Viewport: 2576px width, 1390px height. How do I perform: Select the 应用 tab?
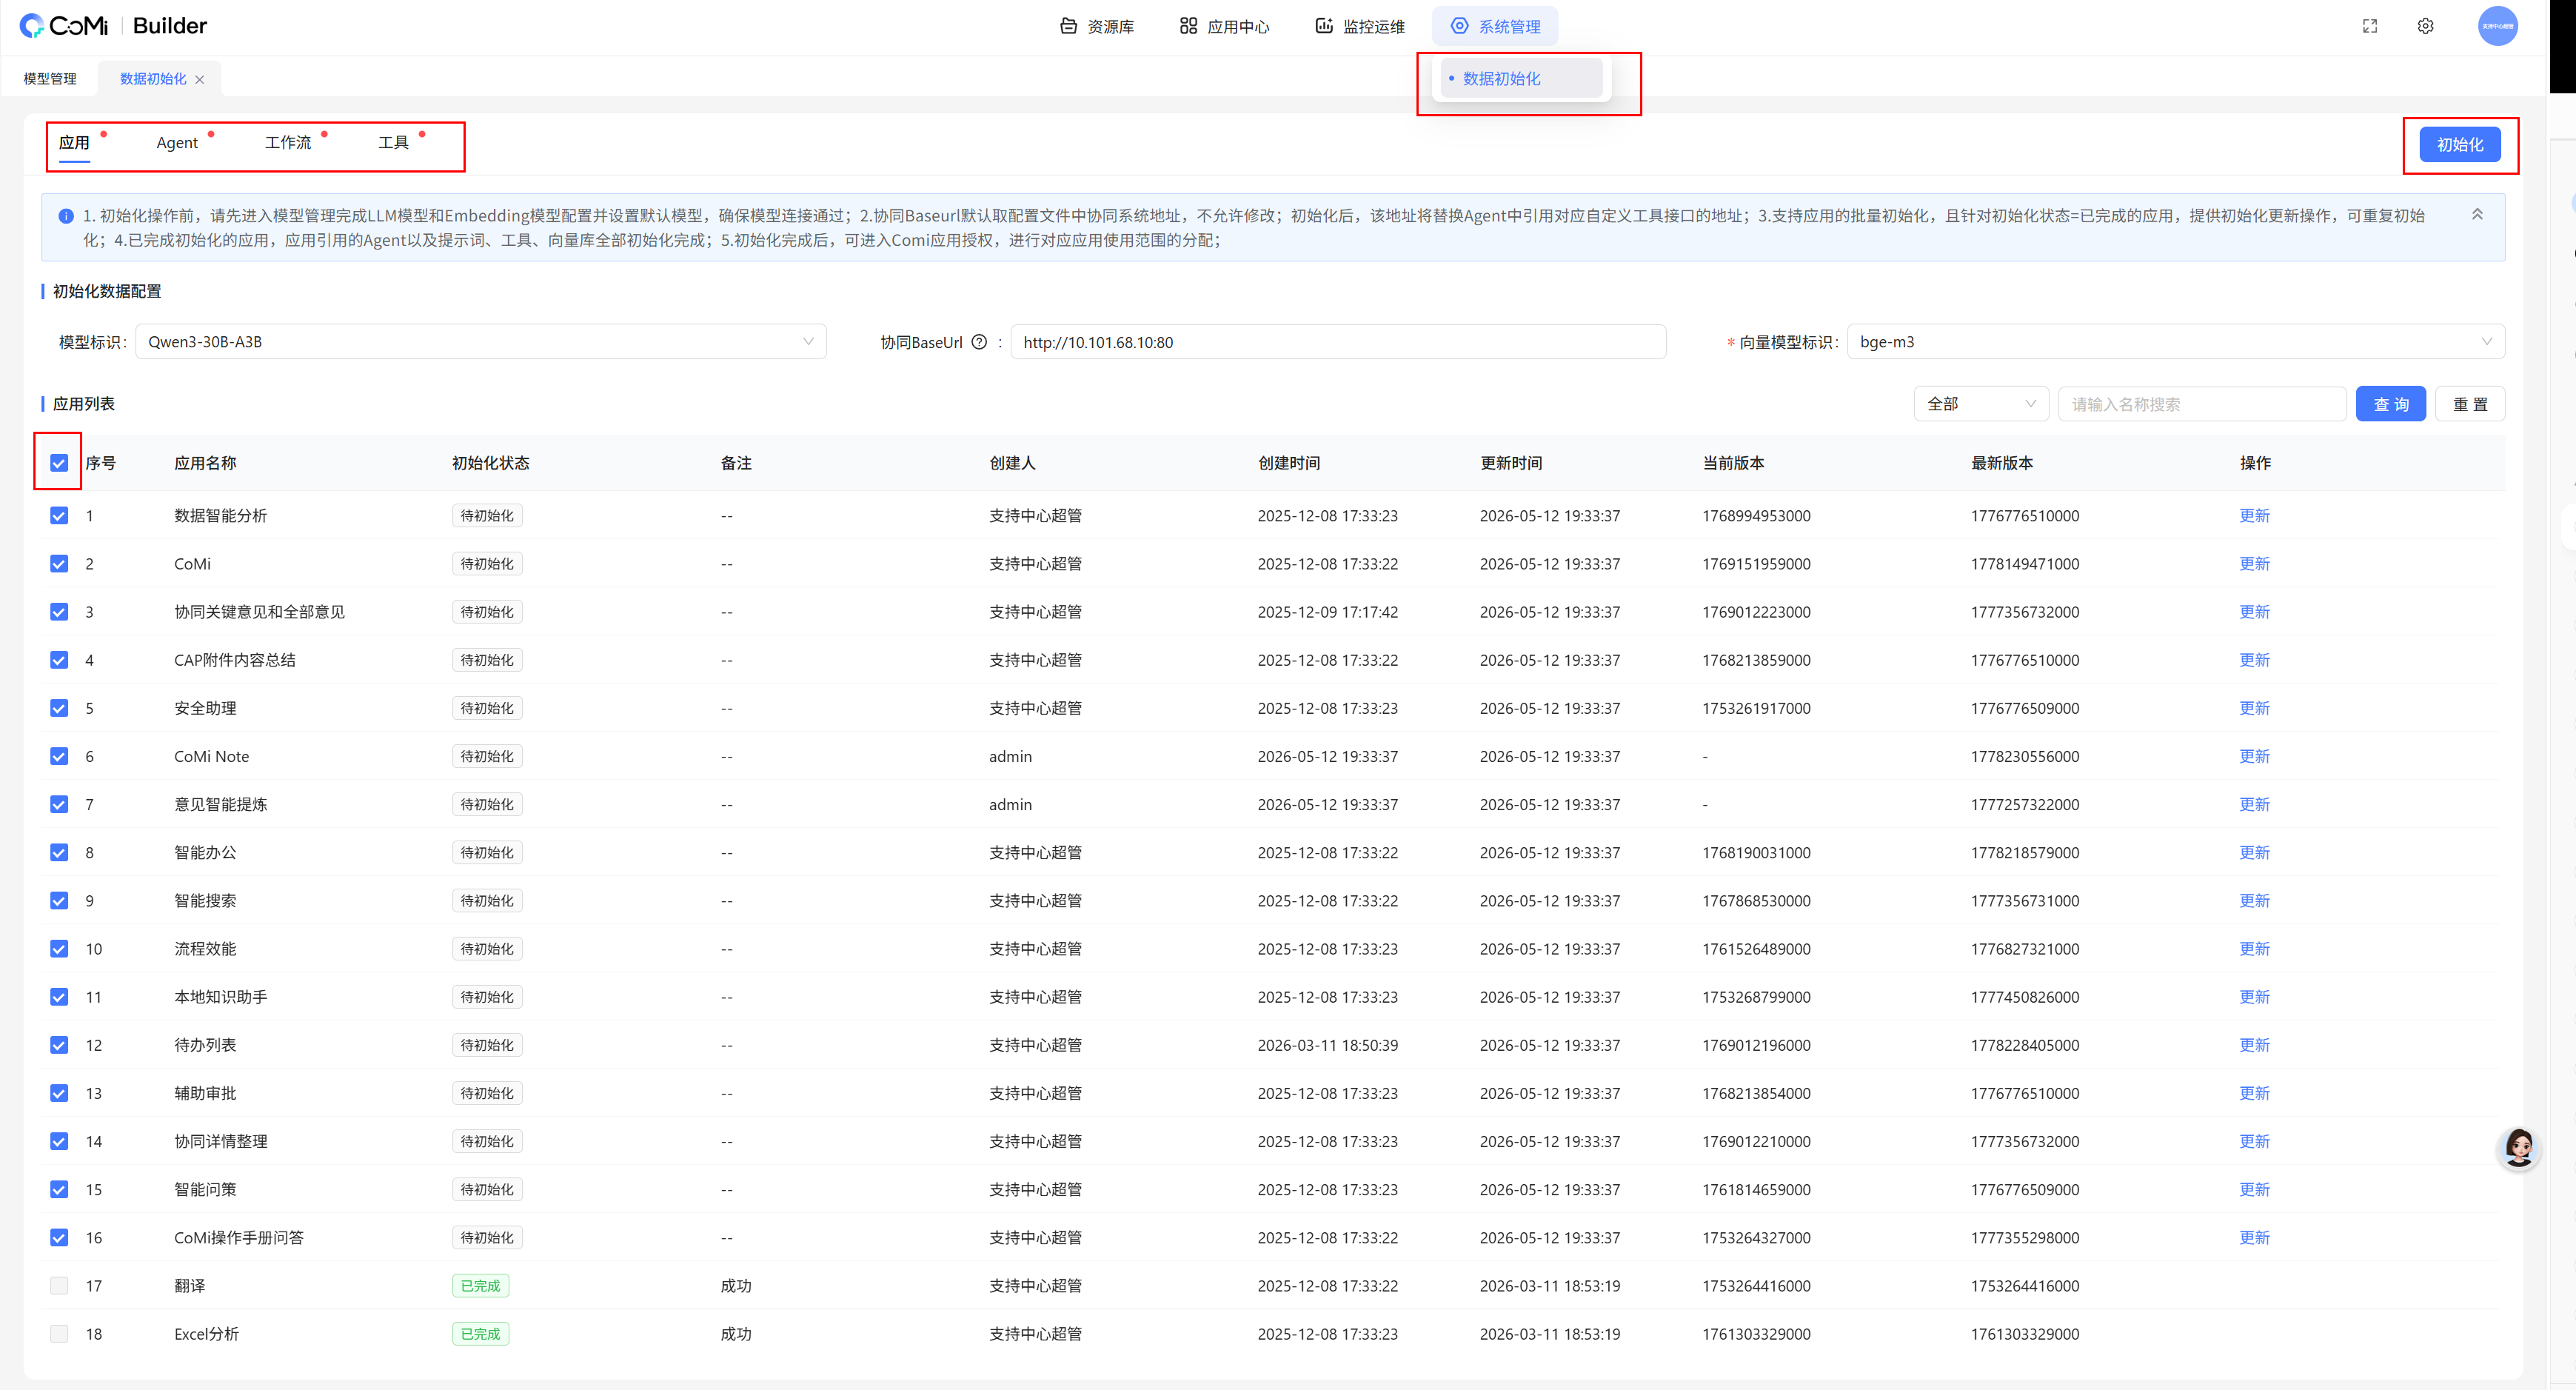(74, 143)
